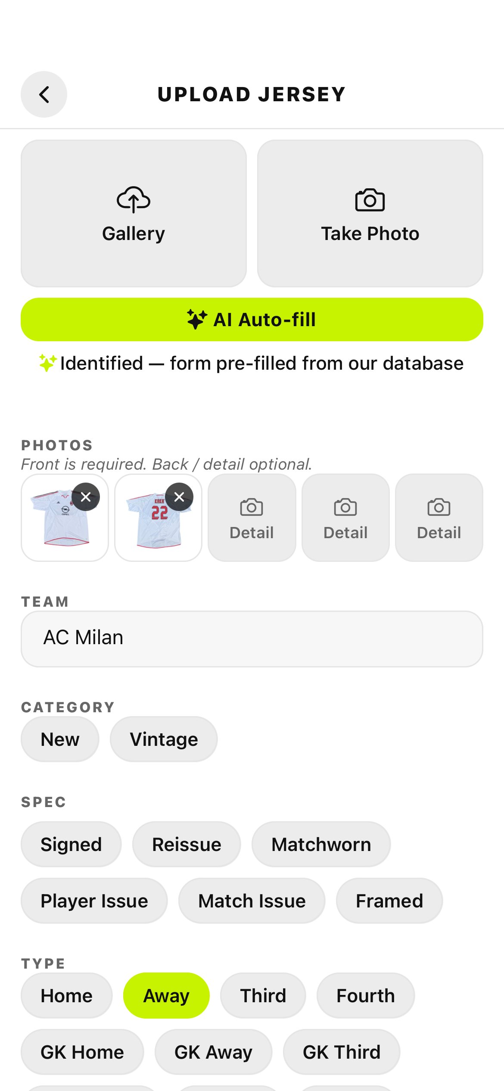Remove the front jersey photo
This screenshot has width=504, height=1091.
tap(86, 497)
